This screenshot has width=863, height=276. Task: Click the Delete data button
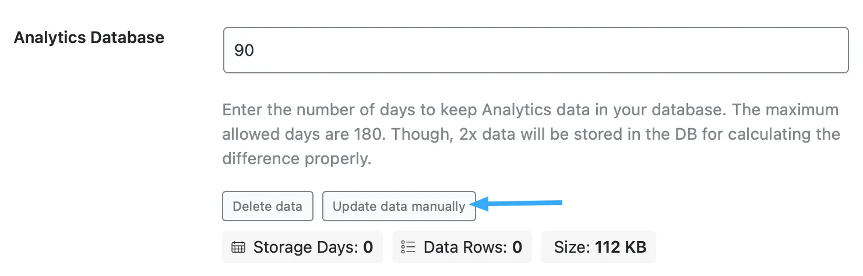(267, 206)
